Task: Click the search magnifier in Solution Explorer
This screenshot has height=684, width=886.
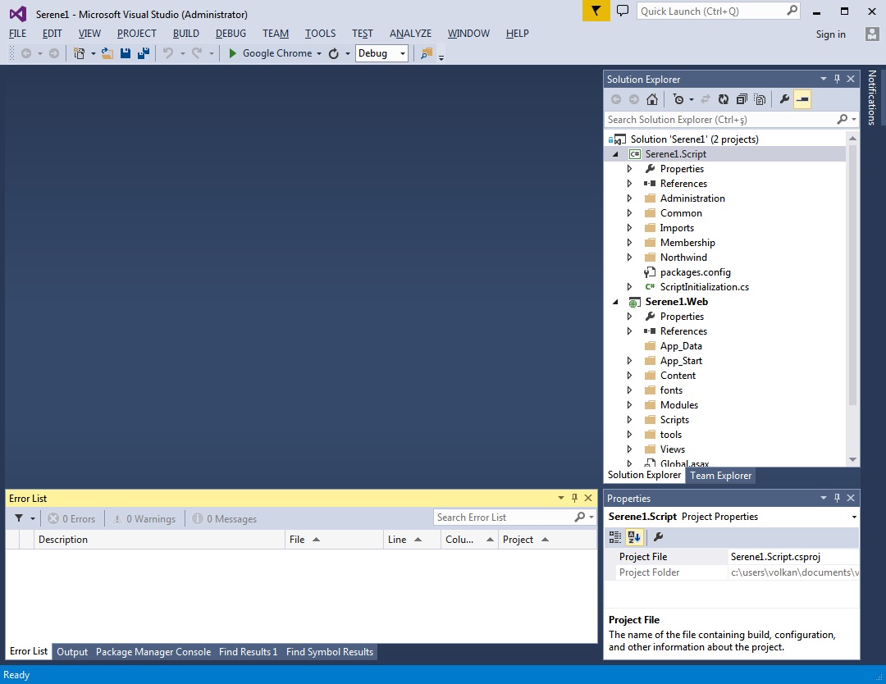Action: (x=842, y=119)
